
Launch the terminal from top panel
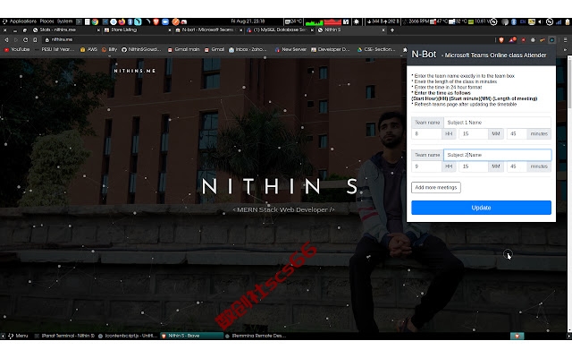[x=79, y=21]
